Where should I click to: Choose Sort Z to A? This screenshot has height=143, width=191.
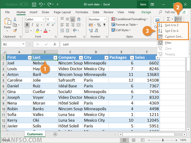click(x=172, y=31)
